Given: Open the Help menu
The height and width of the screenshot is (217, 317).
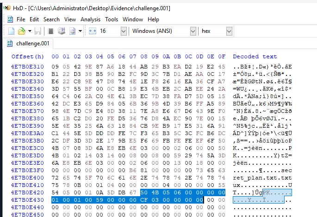Looking at the screenshot, I should [153, 19].
